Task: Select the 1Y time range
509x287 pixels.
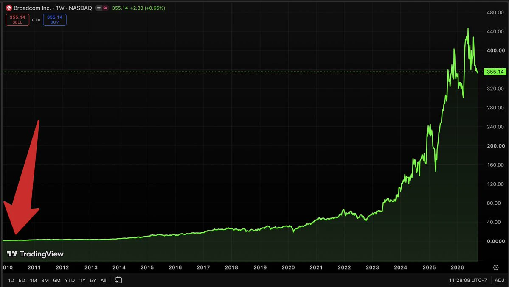Action: [82, 281]
